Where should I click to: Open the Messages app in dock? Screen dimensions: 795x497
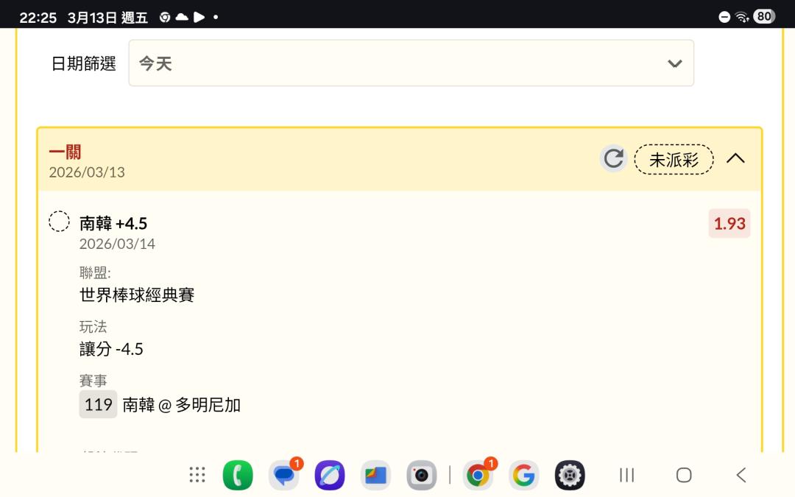point(284,475)
